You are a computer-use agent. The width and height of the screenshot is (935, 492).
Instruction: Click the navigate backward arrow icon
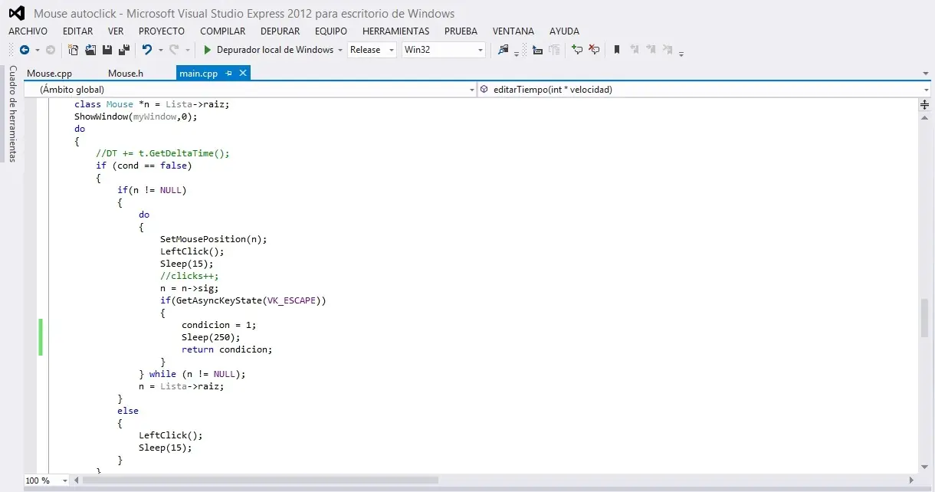coord(25,50)
